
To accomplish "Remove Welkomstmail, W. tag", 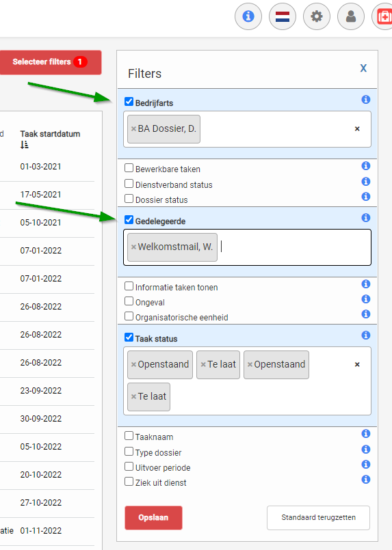I will pos(133,247).
